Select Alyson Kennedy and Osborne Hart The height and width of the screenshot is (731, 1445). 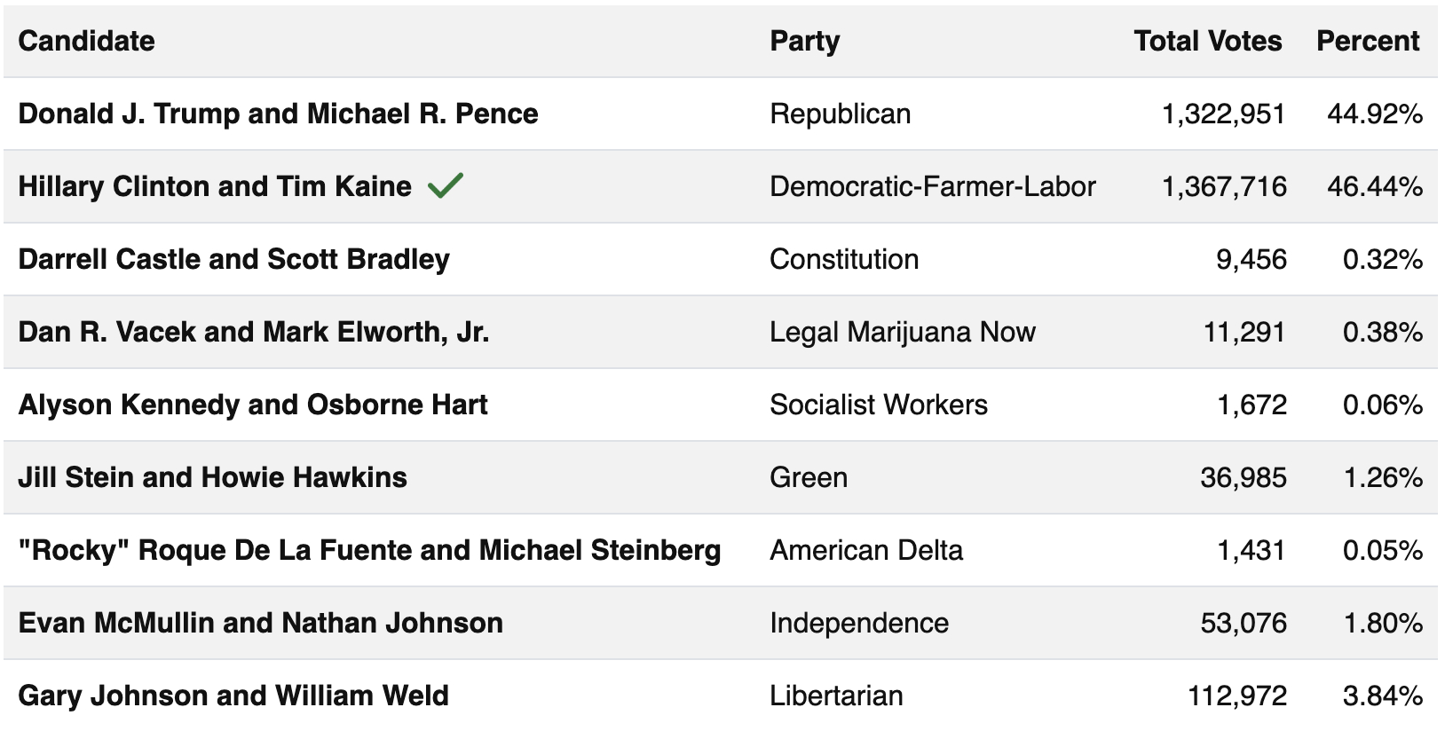pyautogui.click(x=253, y=405)
